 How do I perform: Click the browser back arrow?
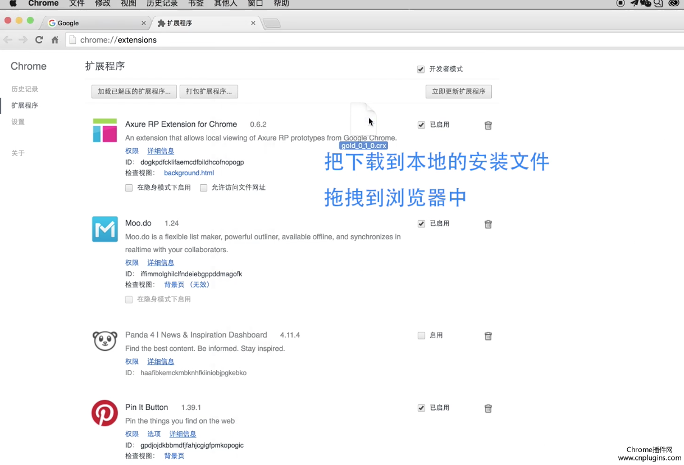tap(8, 40)
